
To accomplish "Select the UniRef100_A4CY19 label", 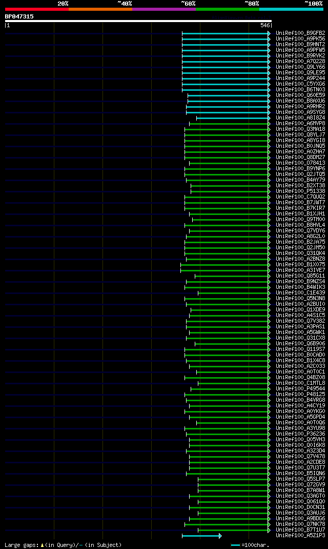I will point(300,405).
